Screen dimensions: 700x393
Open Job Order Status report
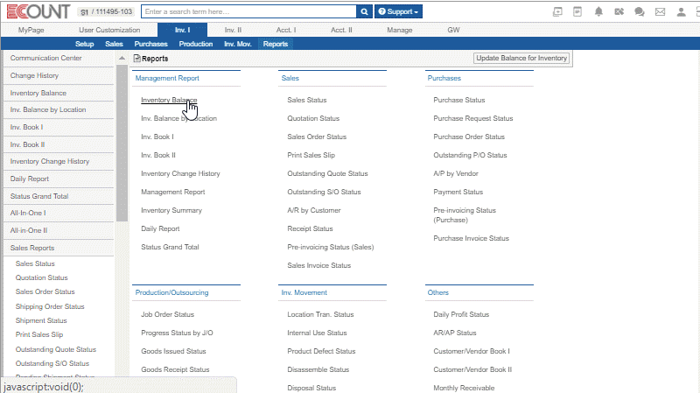click(167, 314)
